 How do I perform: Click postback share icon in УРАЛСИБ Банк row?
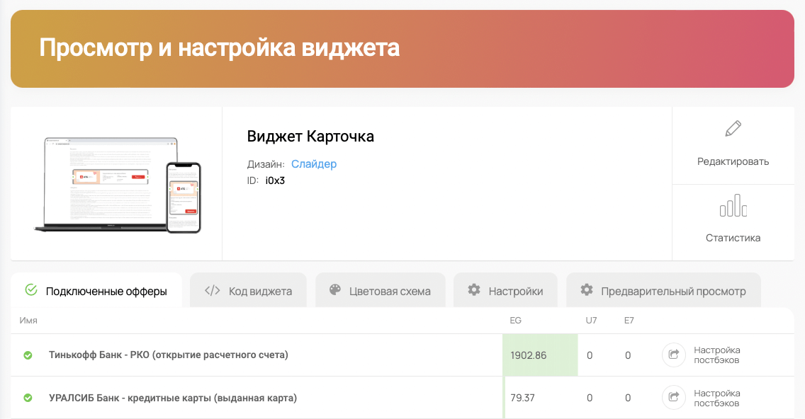pyautogui.click(x=674, y=398)
